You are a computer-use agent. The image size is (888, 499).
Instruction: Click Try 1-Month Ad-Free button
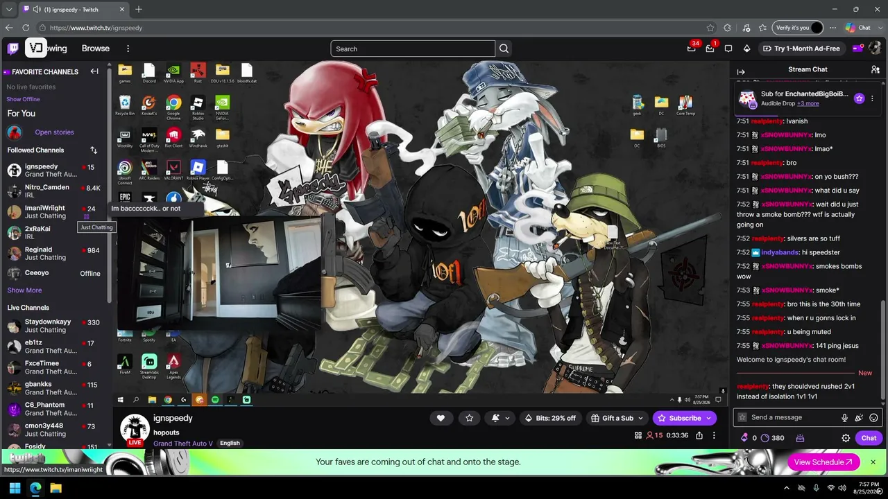tap(801, 49)
